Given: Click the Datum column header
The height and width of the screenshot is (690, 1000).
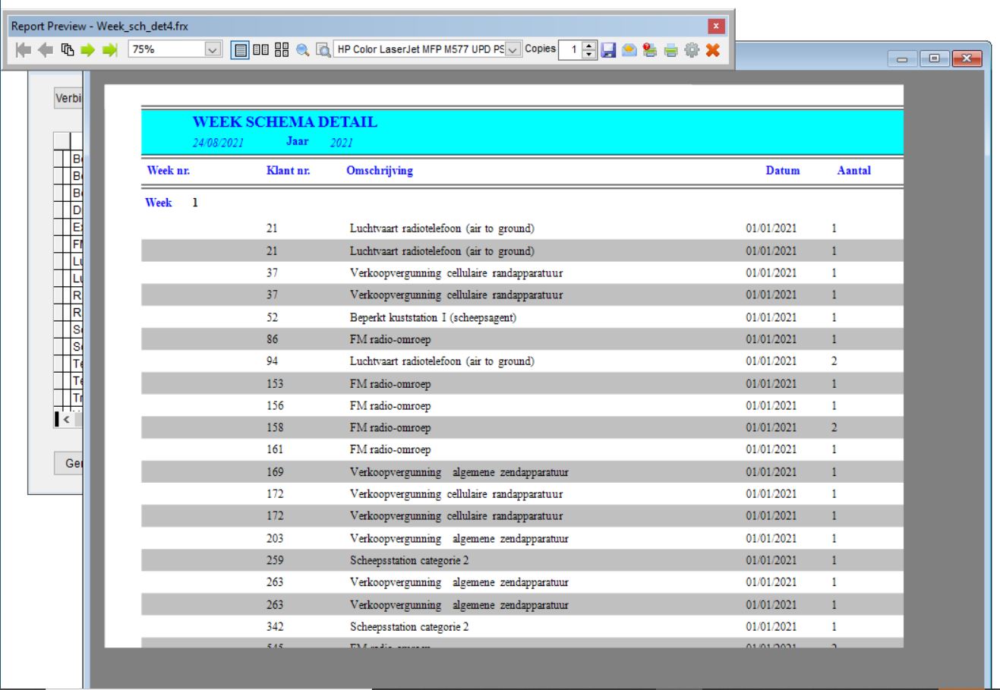Looking at the screenshot, I should (x=783, y=171).
